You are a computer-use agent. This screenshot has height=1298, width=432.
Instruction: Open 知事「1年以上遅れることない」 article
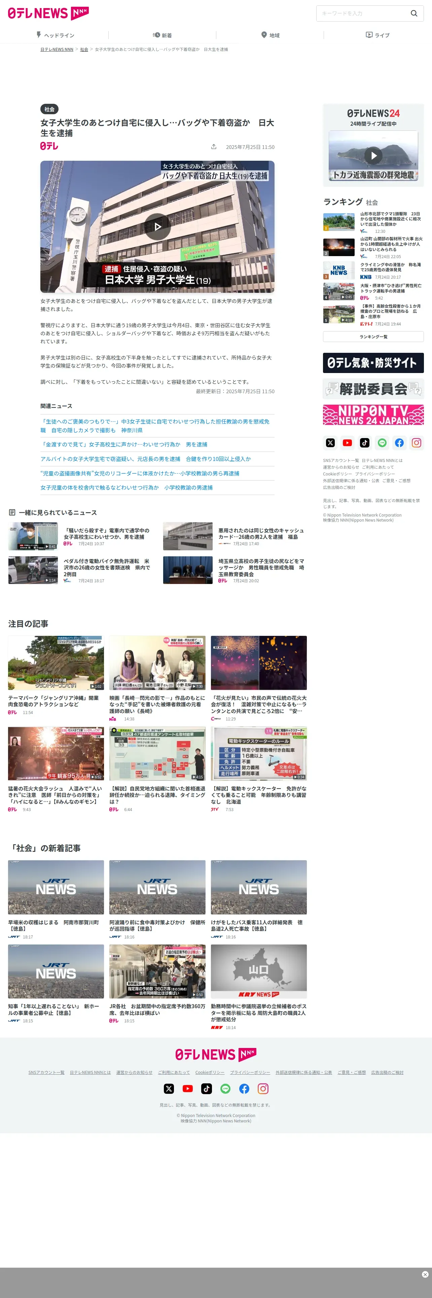56,1009
